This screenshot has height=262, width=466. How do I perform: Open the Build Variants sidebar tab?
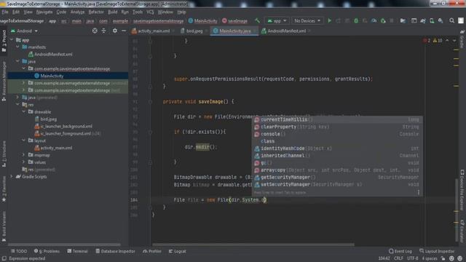click(x=4, y=226)
